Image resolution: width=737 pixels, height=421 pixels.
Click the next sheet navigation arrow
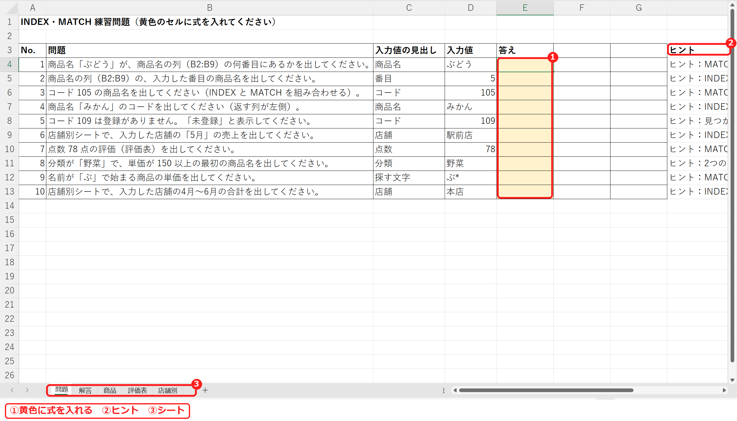point(27,390)
